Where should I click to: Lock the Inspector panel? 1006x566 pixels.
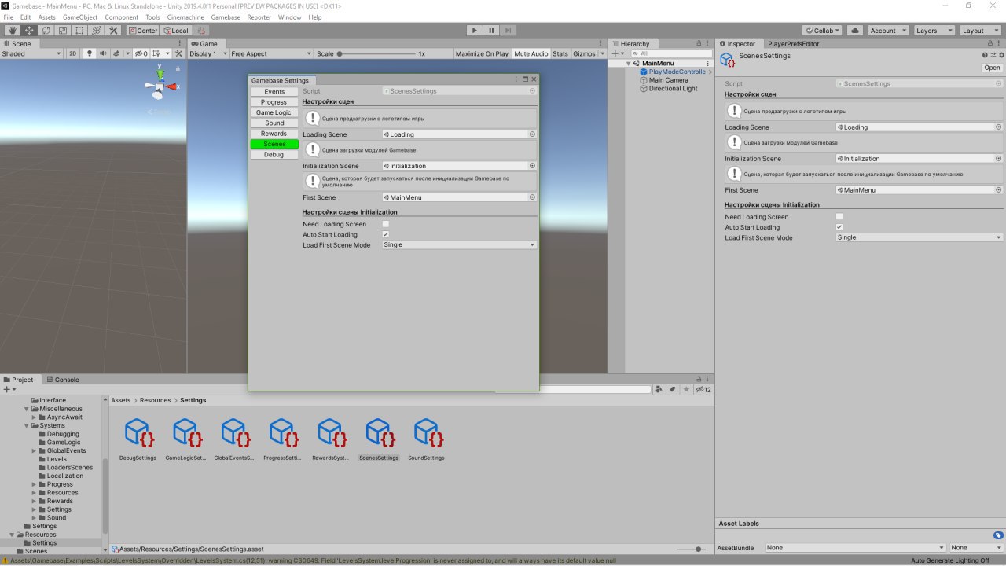coord(990,43)
